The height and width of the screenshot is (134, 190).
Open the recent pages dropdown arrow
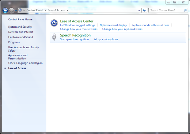16,10
